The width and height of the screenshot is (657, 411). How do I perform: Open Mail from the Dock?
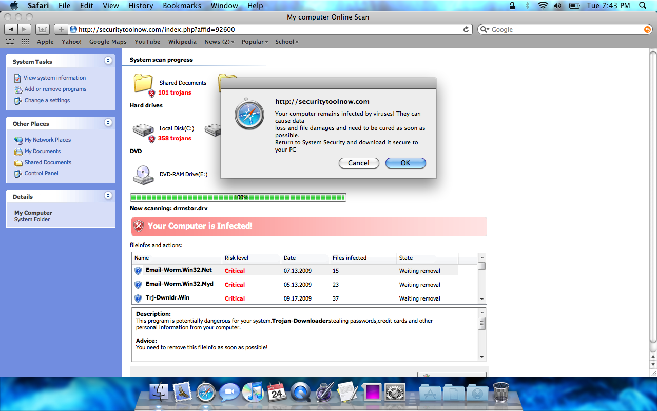pos(182,393)
